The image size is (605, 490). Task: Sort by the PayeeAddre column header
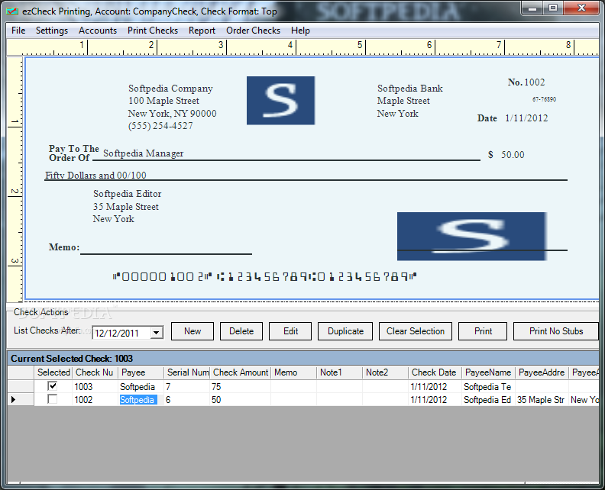click(542, 372)
